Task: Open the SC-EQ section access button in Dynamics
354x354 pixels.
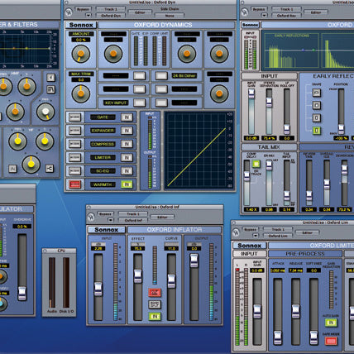Action: (x=74, y=171)
